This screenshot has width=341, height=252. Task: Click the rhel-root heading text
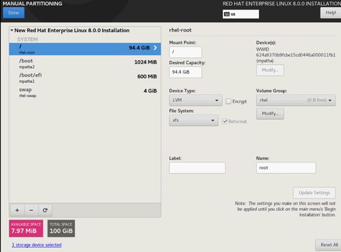[180, 30]
